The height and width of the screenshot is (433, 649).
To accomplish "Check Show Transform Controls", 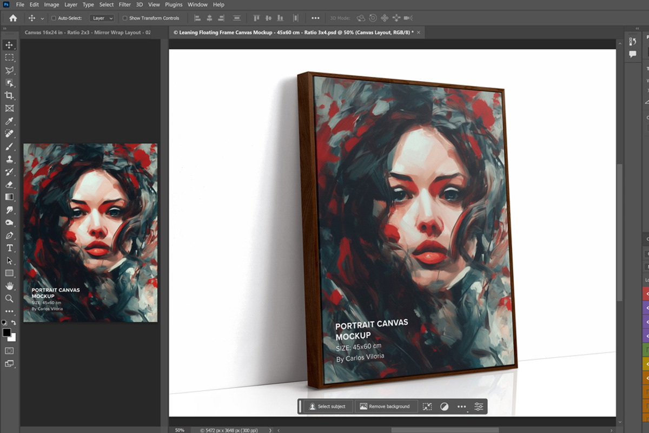I will [125, 18].
